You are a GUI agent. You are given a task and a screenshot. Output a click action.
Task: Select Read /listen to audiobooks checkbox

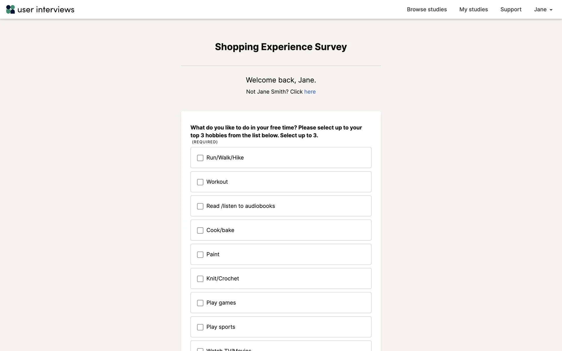point(200,206)
